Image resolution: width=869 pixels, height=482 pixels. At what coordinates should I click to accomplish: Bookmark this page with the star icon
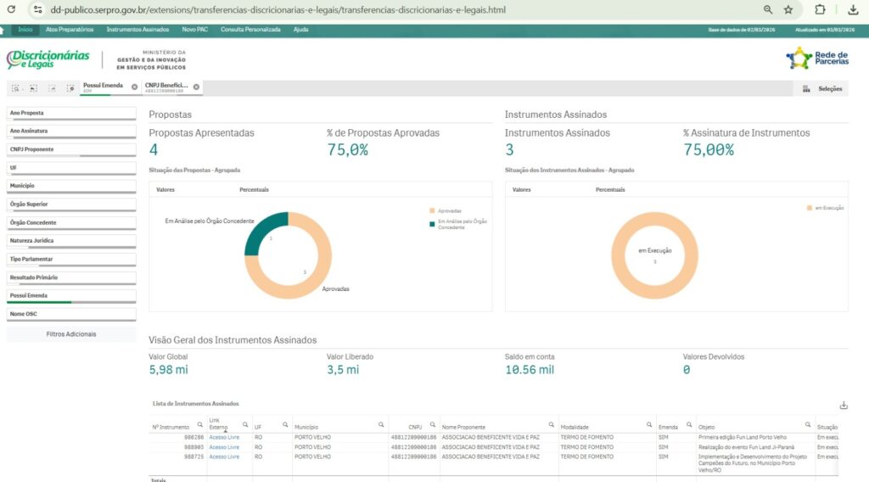point(788,9)
